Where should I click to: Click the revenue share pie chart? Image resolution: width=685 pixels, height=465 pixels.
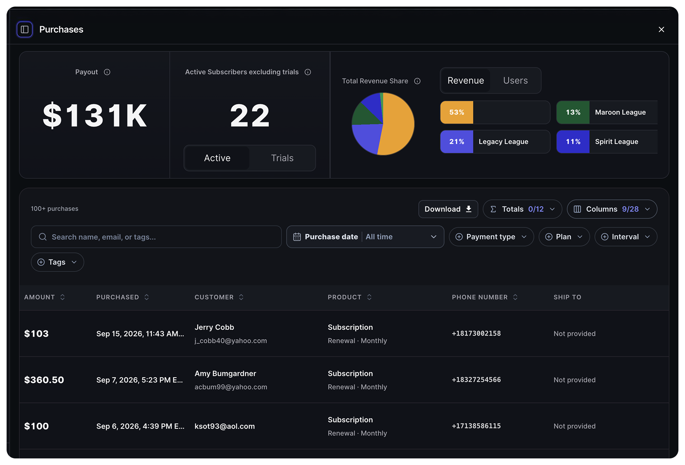pyautogui.click(x=383, y=124)
